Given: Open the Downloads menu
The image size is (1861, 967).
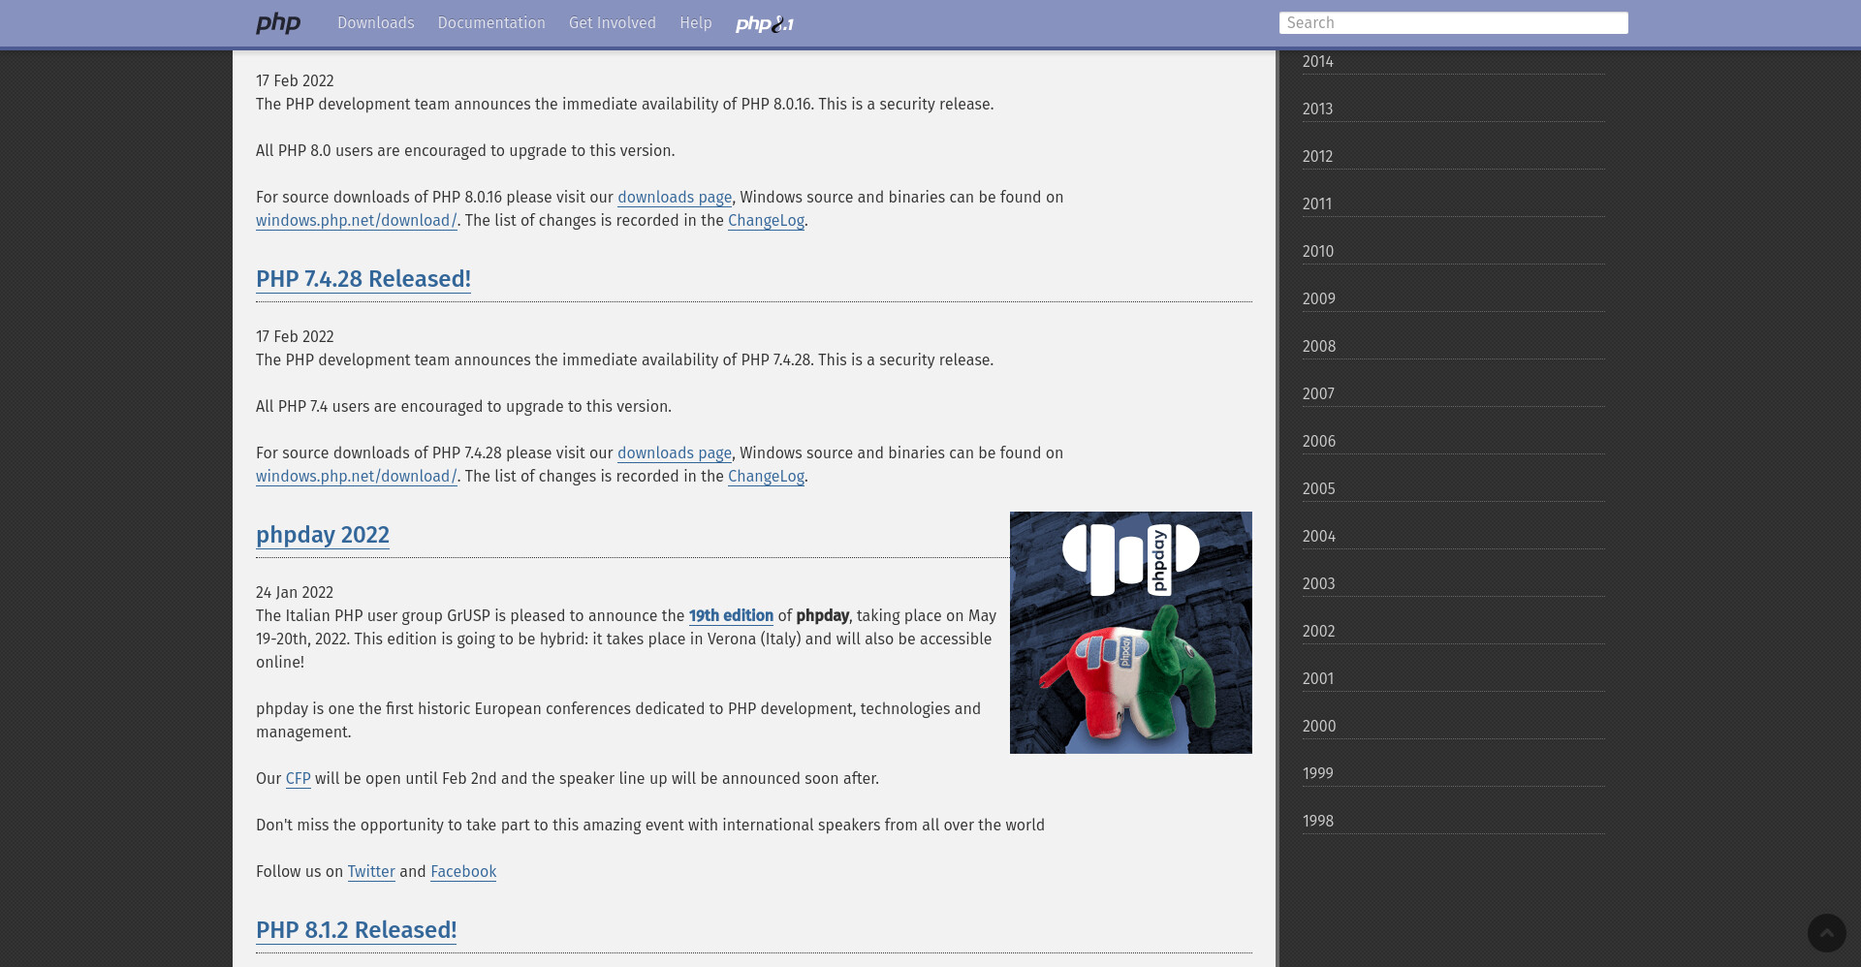Looking at the screenshot, I should 375,23.
